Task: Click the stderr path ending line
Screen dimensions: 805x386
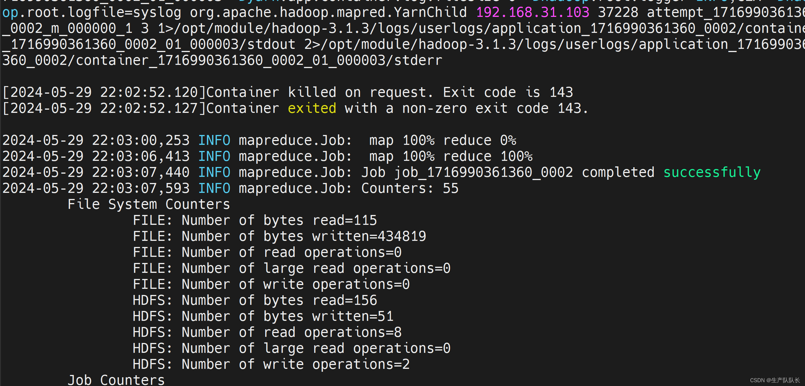Action: coord(222,61)
